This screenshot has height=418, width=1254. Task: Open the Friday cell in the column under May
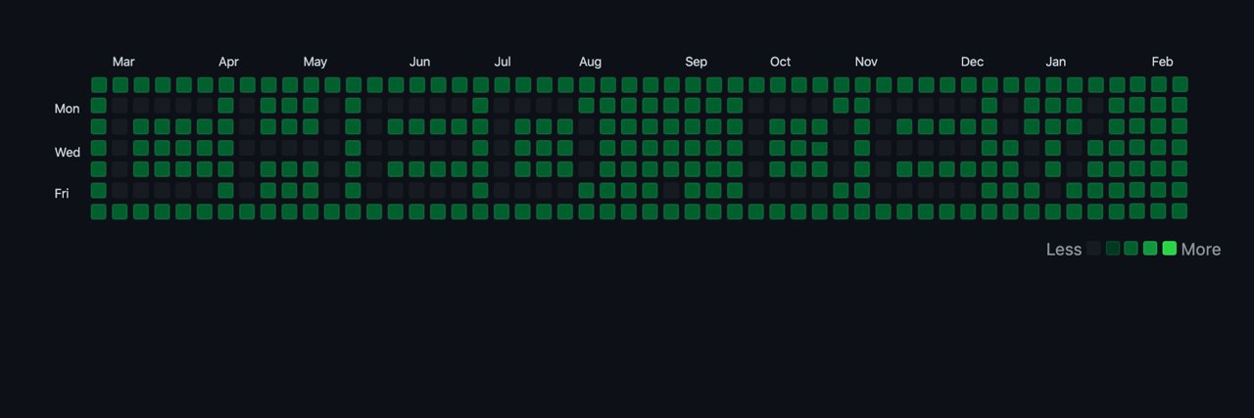tap(311, 190)
